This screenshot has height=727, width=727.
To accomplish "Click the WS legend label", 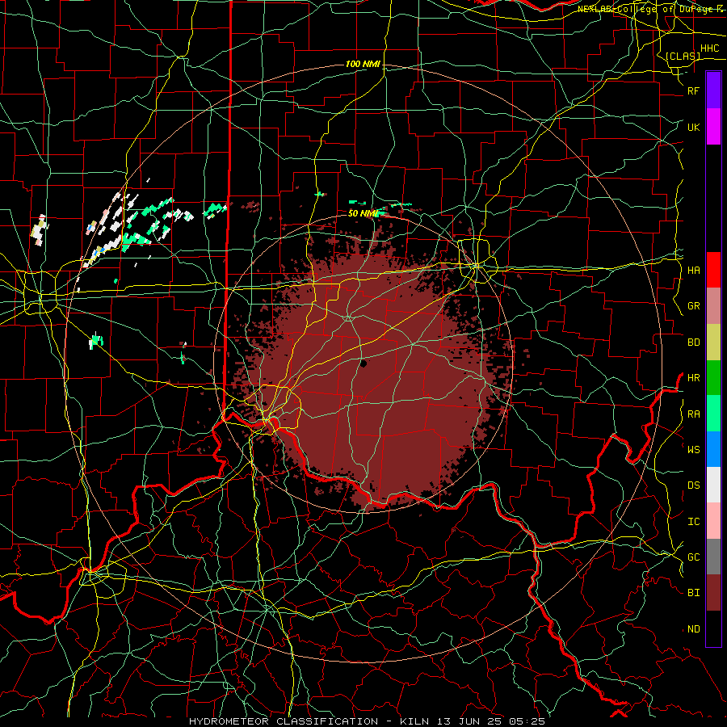I will tap(693, 450).
